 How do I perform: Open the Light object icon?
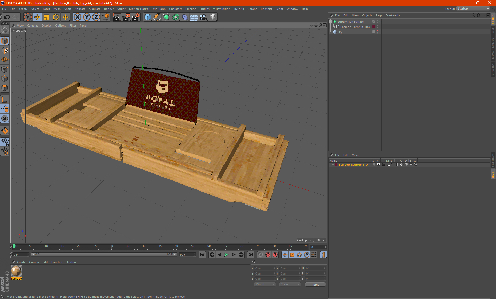(213, 17)
